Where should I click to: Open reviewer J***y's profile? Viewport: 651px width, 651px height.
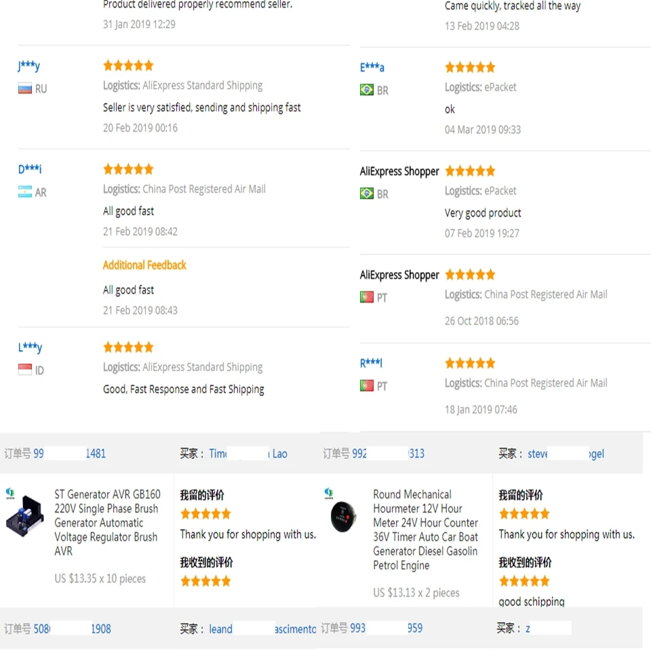point(28,66)
